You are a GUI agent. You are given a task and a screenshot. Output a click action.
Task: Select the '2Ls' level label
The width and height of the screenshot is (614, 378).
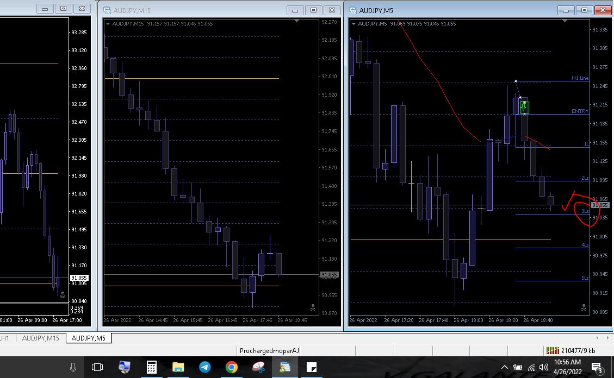coord(585,178)
